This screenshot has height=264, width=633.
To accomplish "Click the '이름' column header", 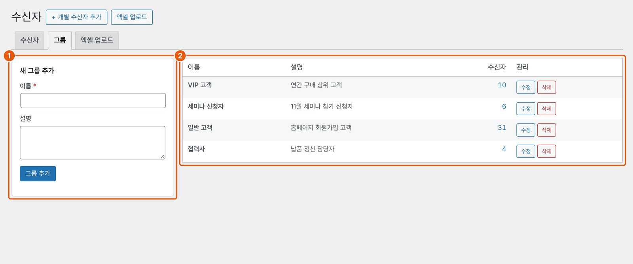I will [194, 67].
